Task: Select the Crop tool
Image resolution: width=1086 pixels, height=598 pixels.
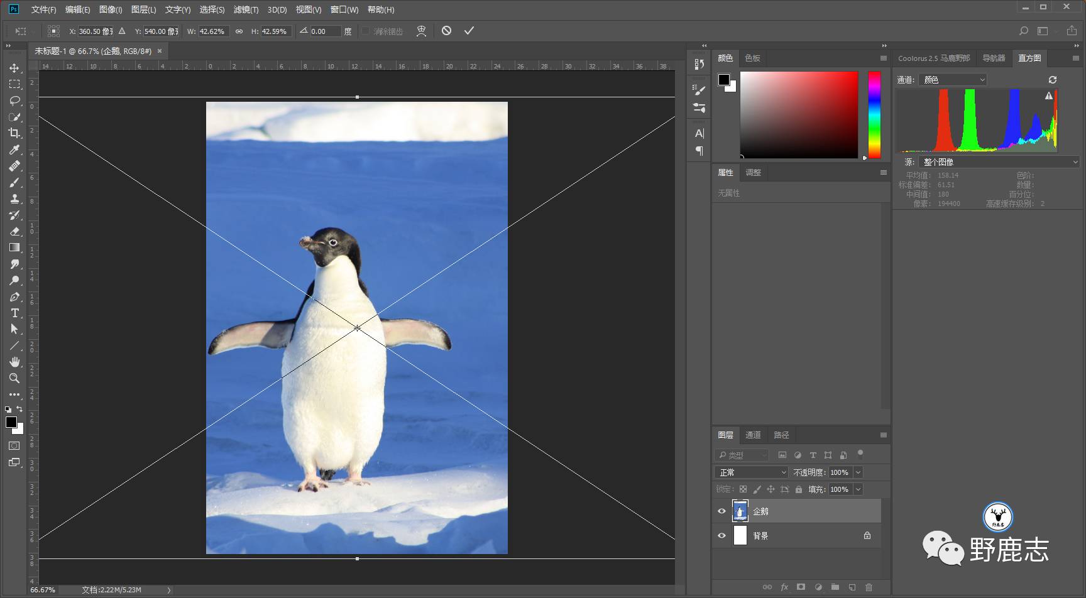Action: tap(14, 133)
